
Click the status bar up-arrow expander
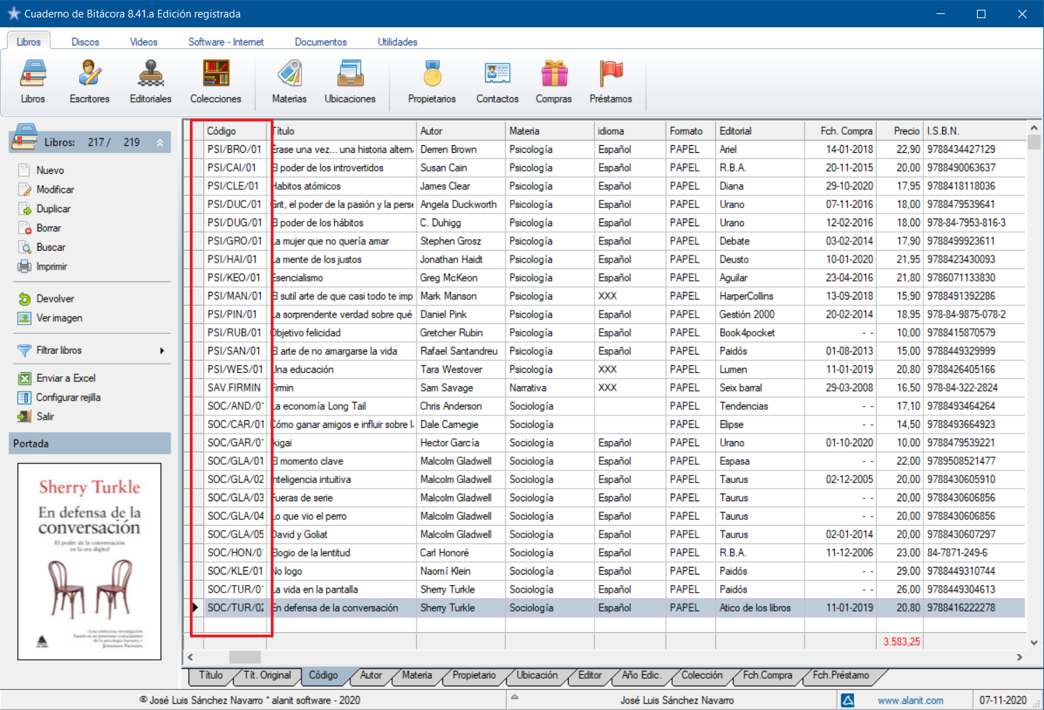coord(515,697)
